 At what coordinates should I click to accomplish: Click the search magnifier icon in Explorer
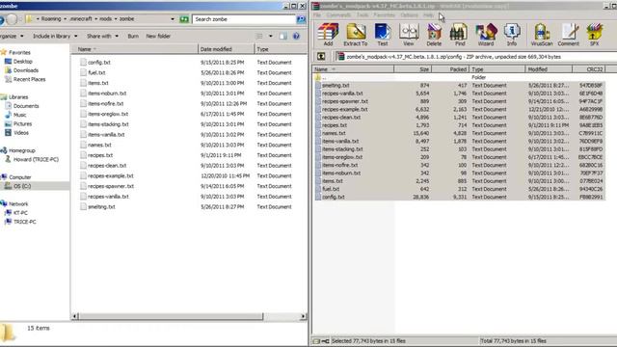click(301, 19)
